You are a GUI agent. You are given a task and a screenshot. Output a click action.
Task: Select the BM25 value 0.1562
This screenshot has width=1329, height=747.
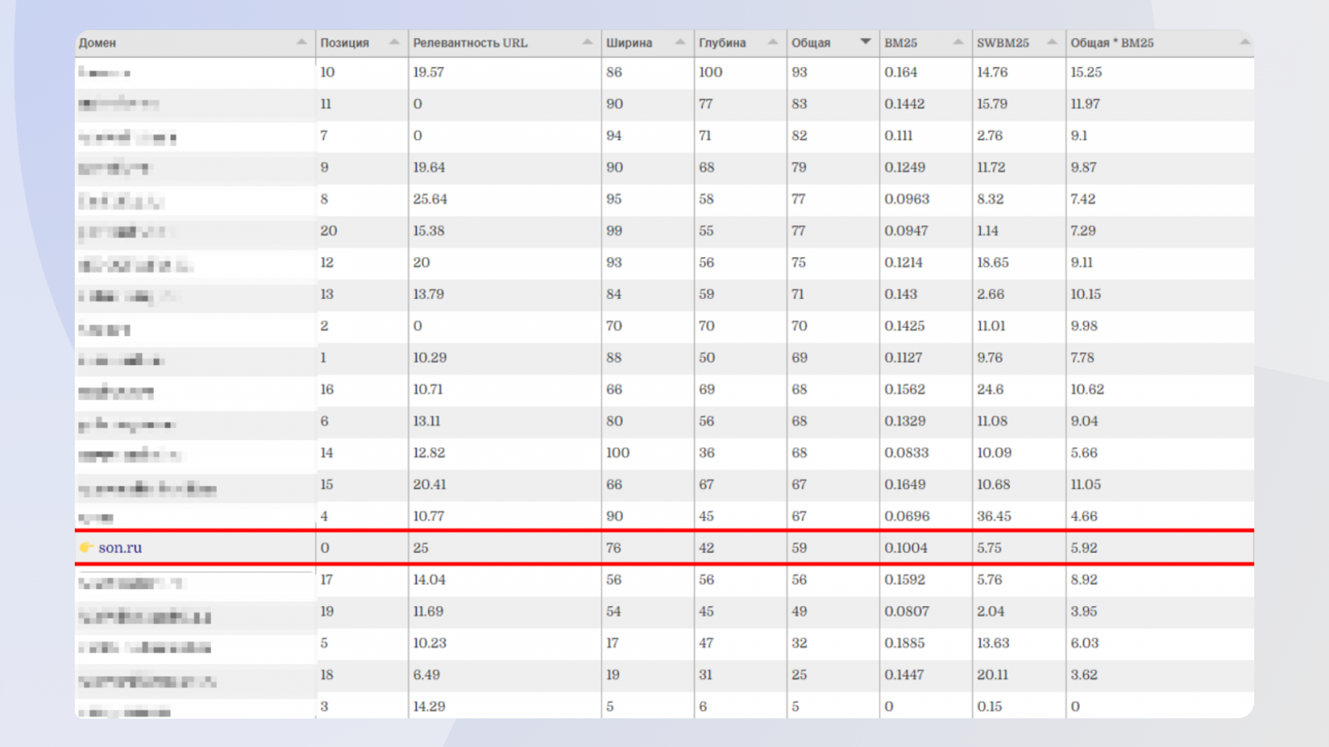tap(905, 389)
